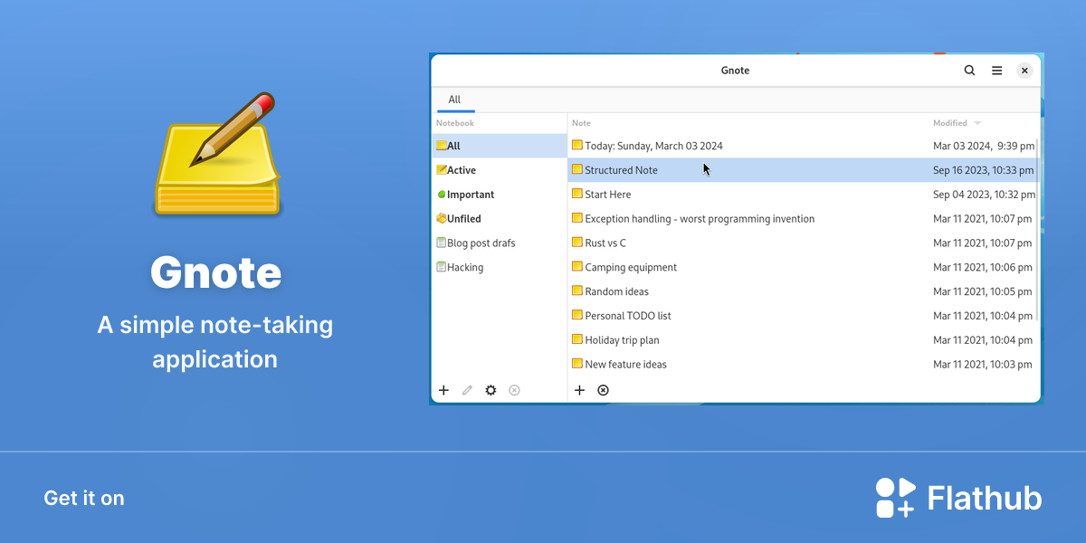Click note icon beside Random ideas
Screen dimensions: 1086x543
point(577,291)
